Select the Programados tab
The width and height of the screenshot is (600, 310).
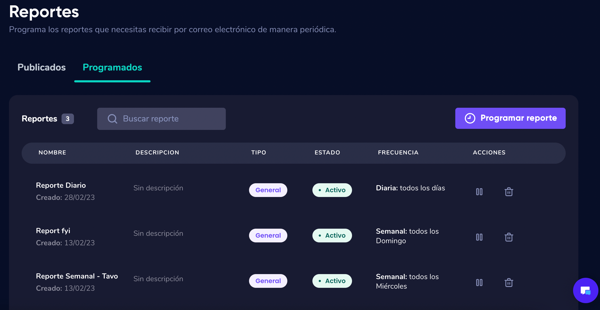pyautogui.click(x=112, y=68)
